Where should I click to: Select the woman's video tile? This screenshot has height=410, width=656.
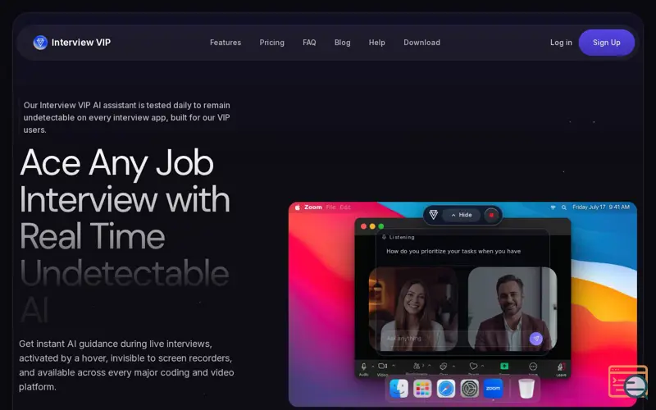coord(413,309)
